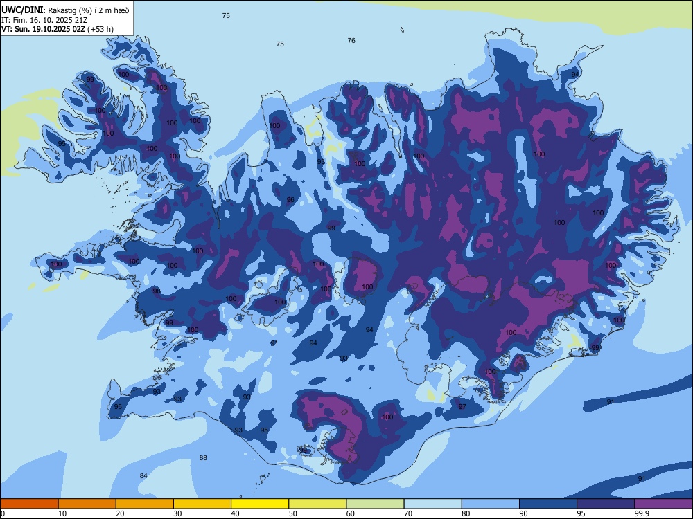Select the 'IT: Fim. 16. 10. 2025 21Z' line
Viewport: 693px width, 519px height.
(x=44, y=20)
